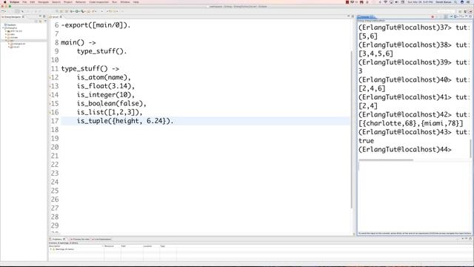Toggle Link with Editor in Navigator
474x267 pixels.
(x=40, y=22)
